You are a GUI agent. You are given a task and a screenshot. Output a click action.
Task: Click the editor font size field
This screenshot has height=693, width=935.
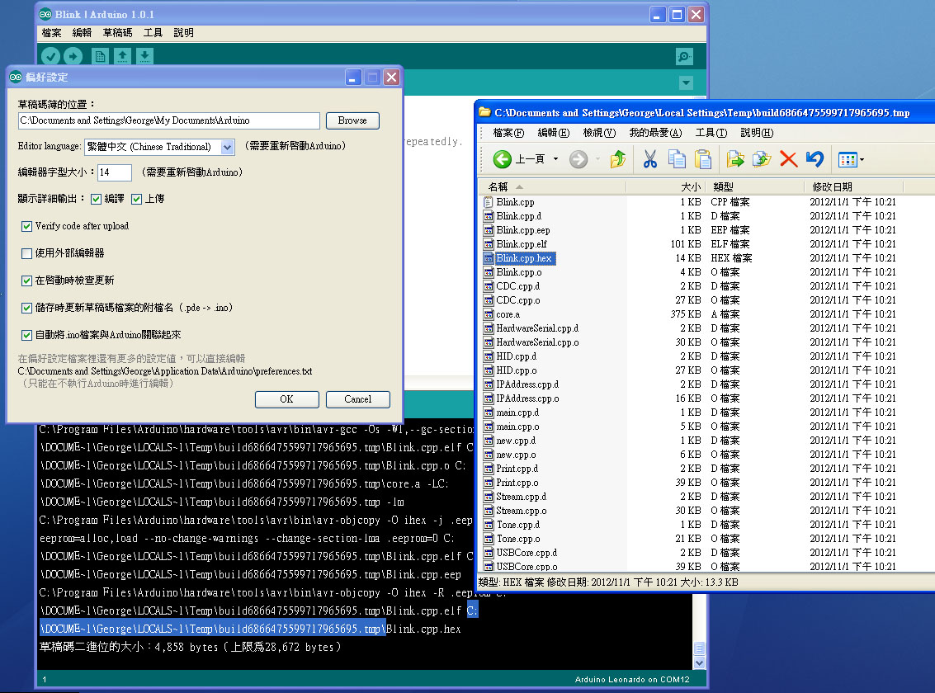(x=115, y=172)
